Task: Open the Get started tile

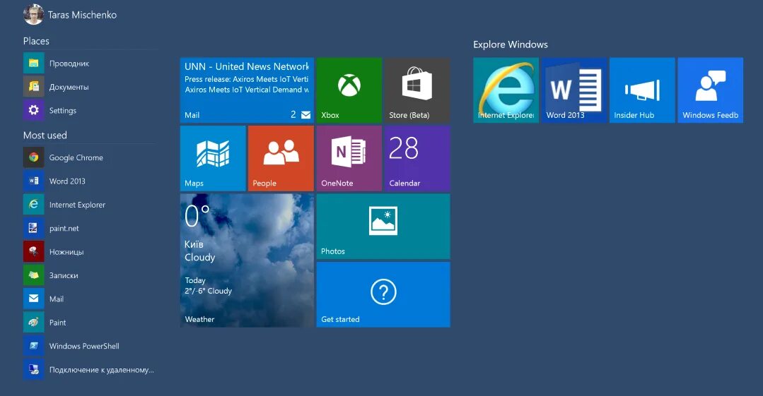Action: click(383, 294)
